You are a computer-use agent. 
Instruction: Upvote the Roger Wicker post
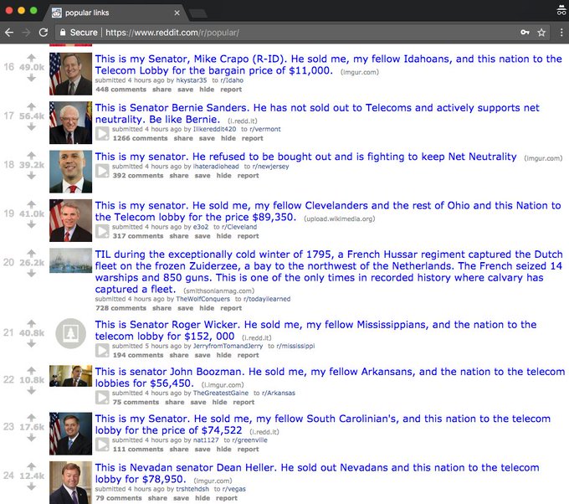point(32,323)
